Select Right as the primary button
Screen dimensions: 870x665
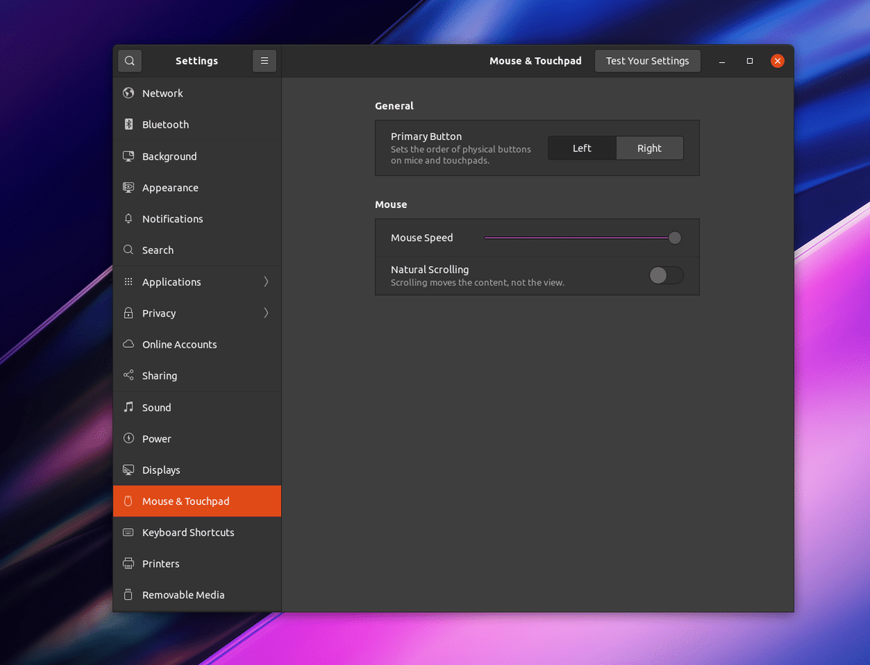[649, 148]
